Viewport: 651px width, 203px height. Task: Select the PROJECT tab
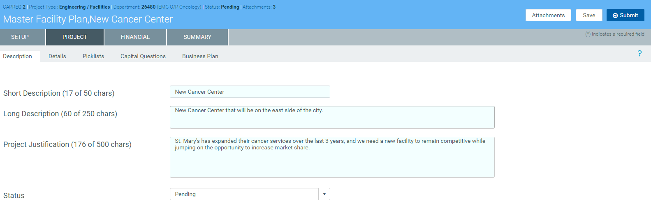(75, 37)
